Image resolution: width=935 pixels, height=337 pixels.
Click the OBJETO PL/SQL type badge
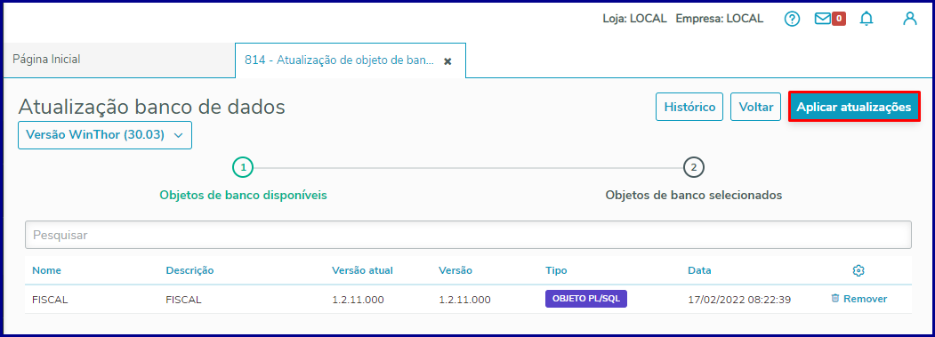586,298
